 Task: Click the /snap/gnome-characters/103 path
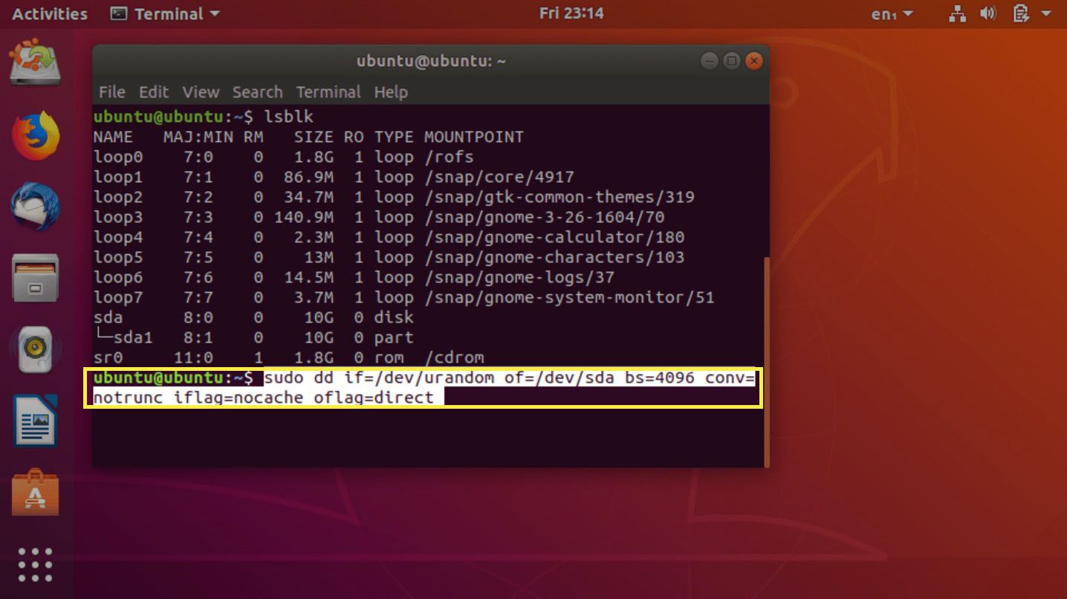point(554,257)
